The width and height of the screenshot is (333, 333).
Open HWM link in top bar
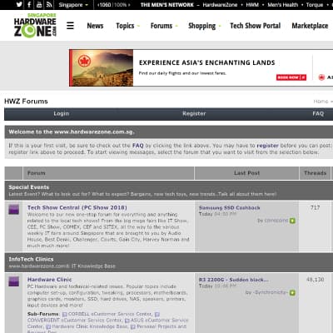pyautogui.click(x=252, y=5)
